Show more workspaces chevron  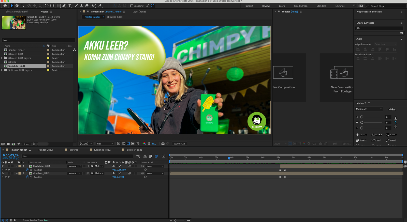354,6
